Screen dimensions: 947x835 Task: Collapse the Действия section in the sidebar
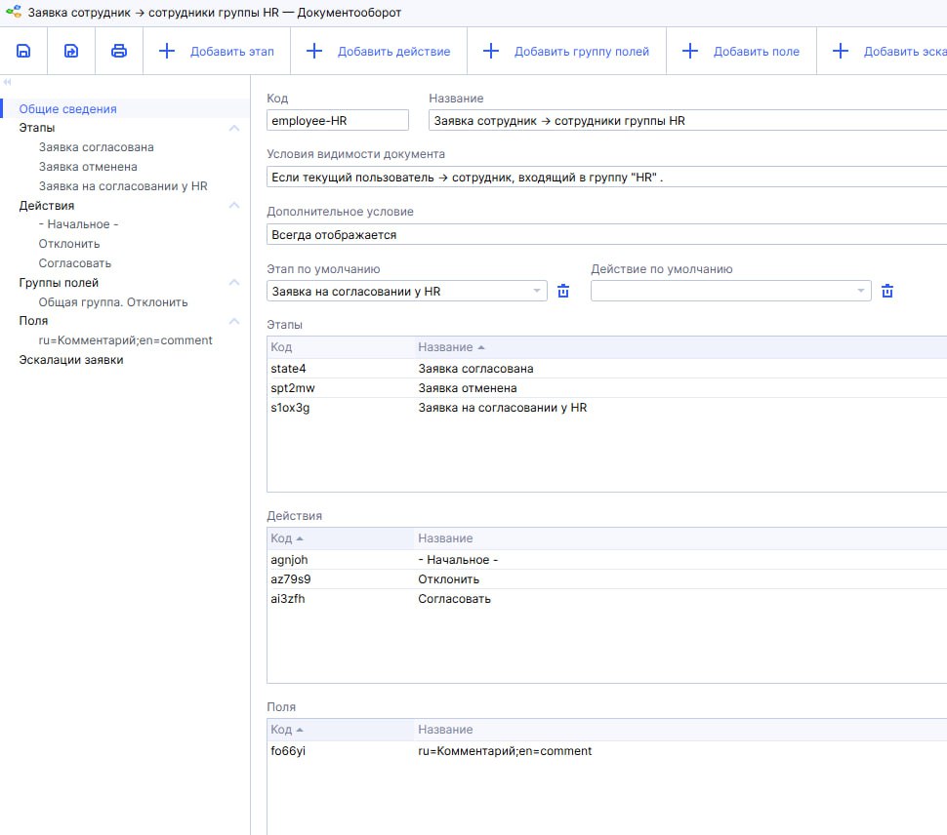coord(233,205)
